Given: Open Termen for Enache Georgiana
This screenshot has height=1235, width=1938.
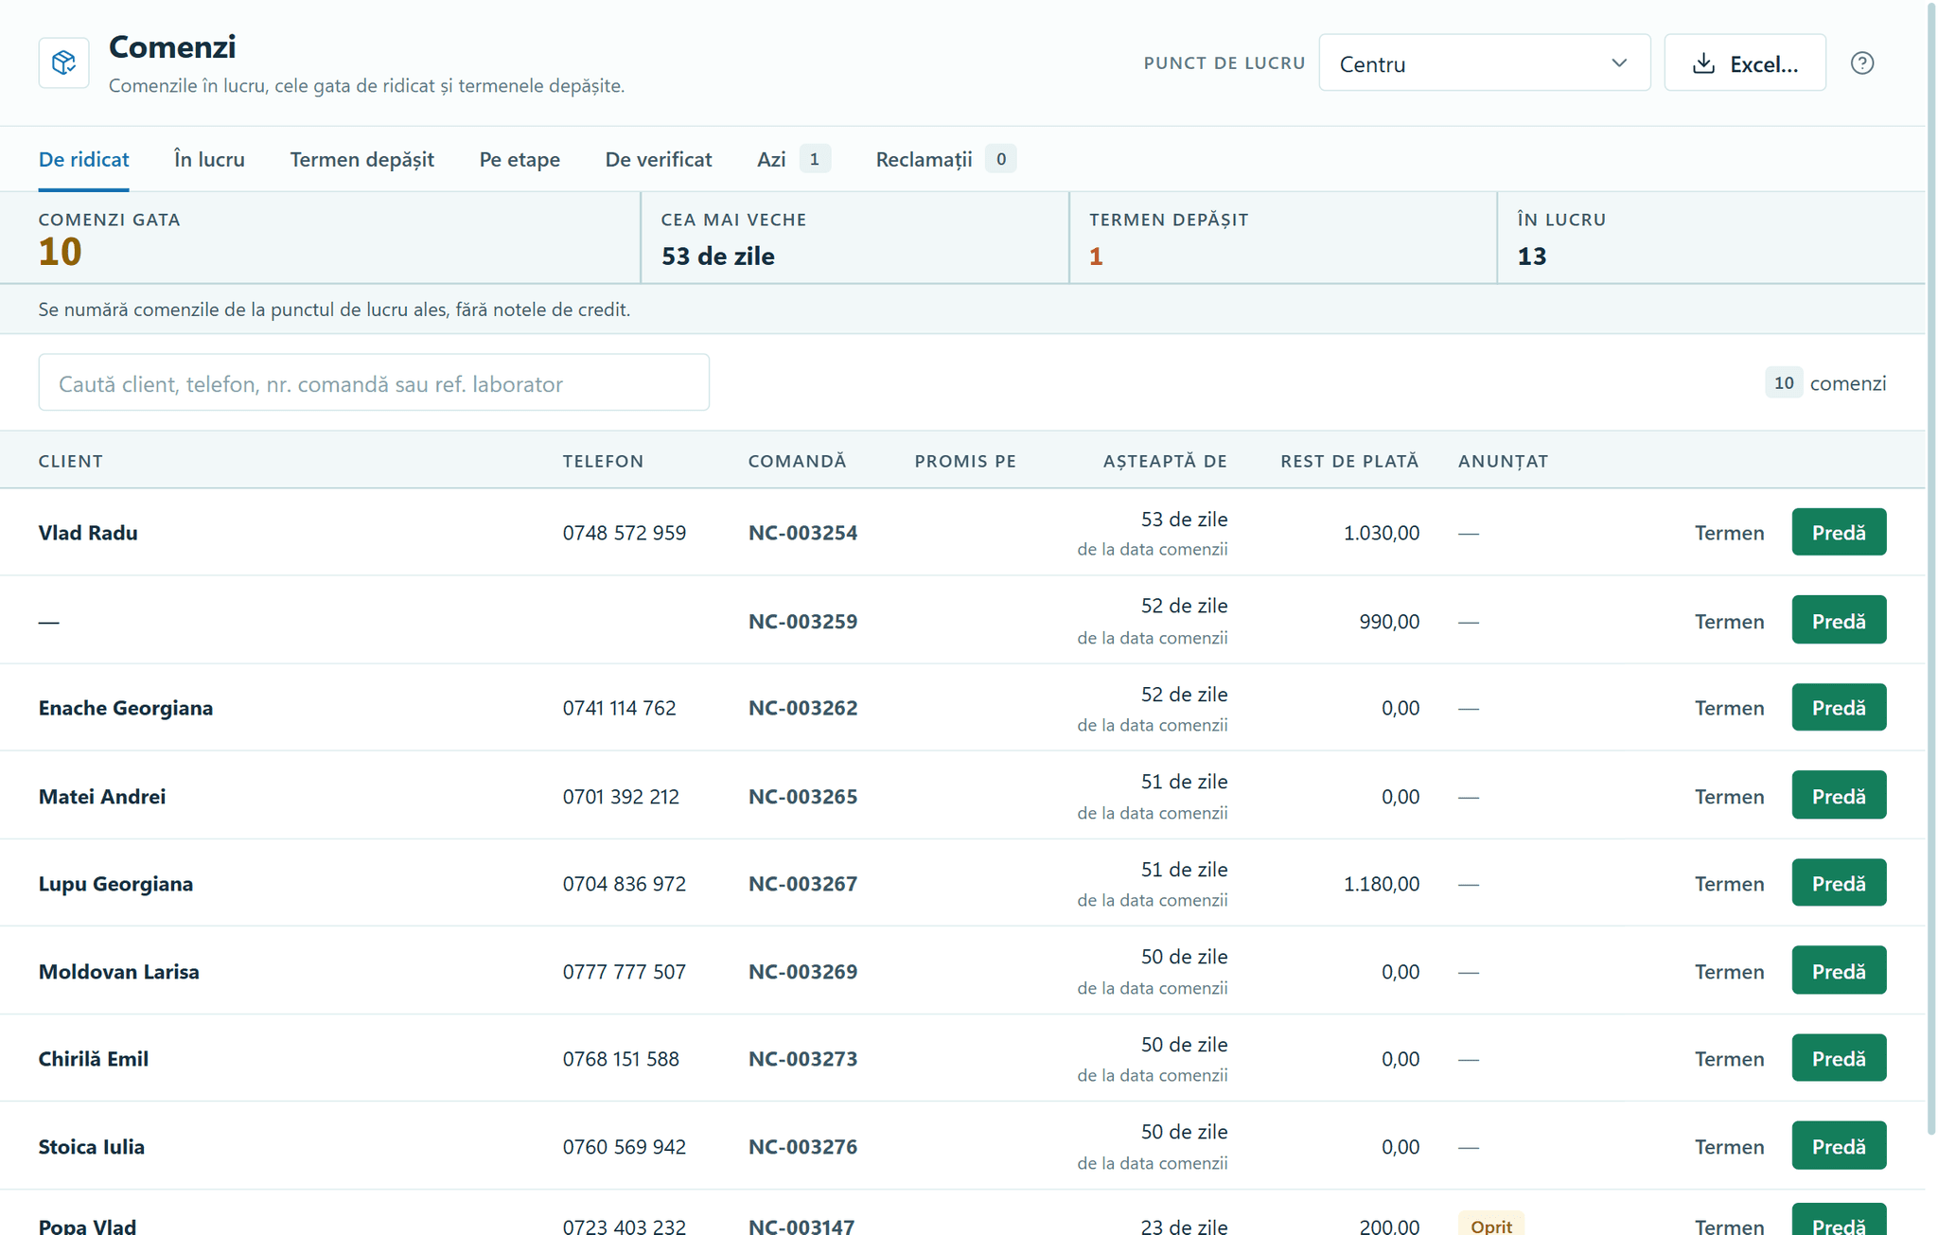Looking at the screenshot, I should click(1729, 708).
